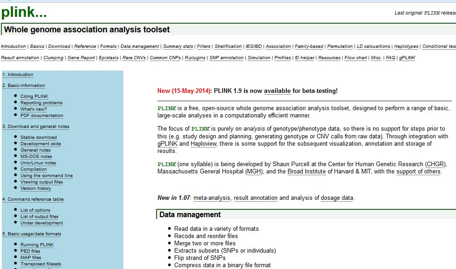Open the Stratification nav link
456x269 pixels.
coord(228,46)
